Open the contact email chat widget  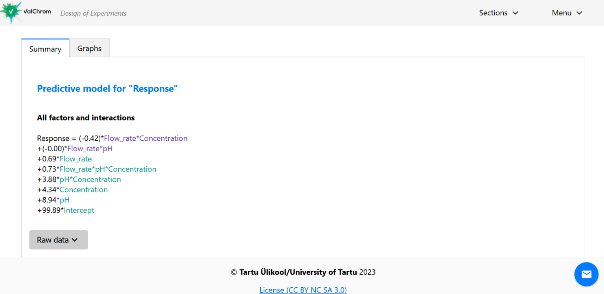point(586,274)
